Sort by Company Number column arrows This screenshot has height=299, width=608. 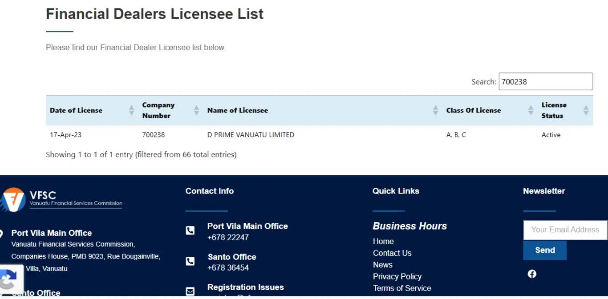196,110
